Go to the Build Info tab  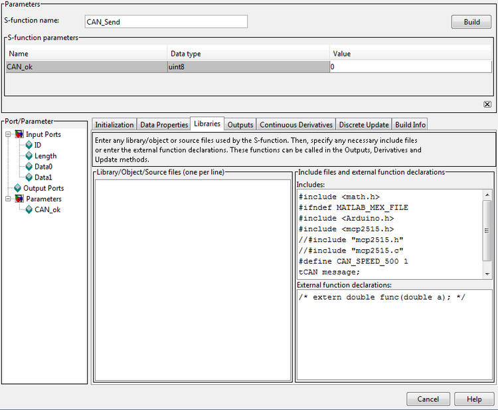click(410, 125)
